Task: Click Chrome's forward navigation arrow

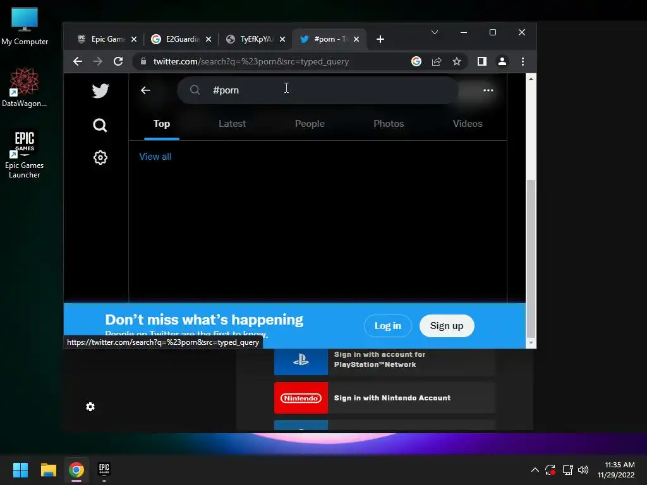Action: tap(98, 61)
